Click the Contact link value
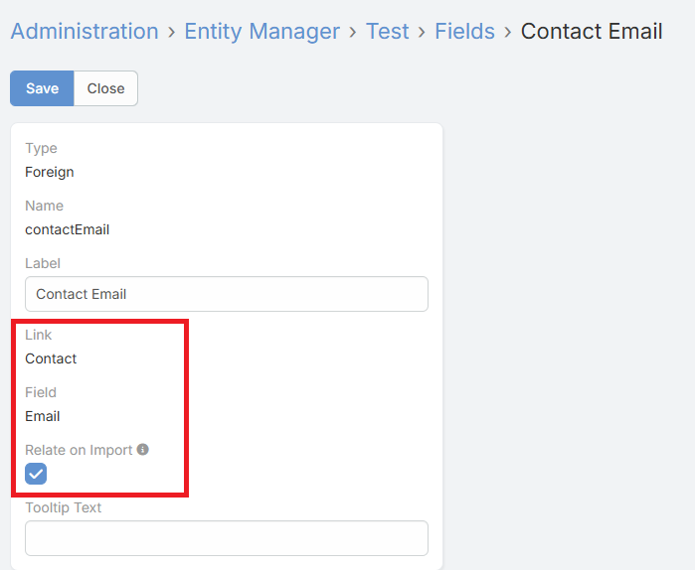Viewport: 695px width, 570px height. (x=51, y=358)
